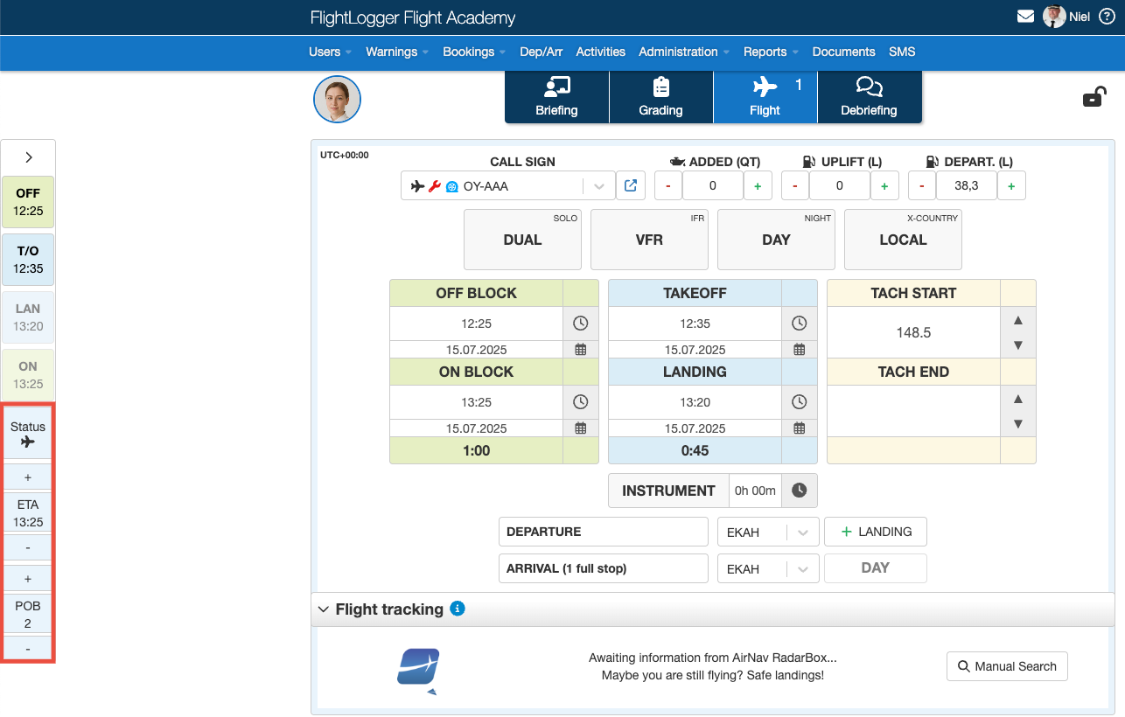The image size is (1125, 717).
Task: Toggle the DAY/NIGHT condition button
Action: click(x=776, y=240)
